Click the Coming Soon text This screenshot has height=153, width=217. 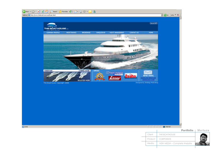(84, 71)
